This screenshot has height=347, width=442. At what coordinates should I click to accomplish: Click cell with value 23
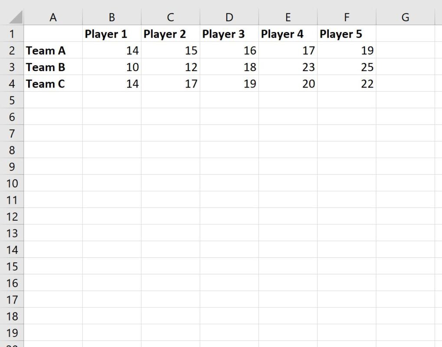point(288,67)
